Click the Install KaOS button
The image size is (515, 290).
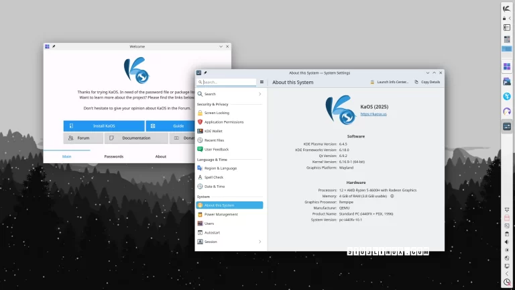coord(104,126)
